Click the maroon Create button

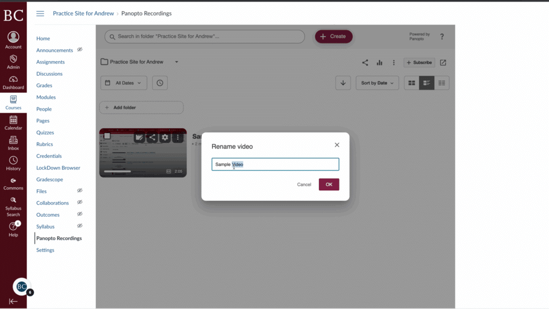(x=333, y=36)
